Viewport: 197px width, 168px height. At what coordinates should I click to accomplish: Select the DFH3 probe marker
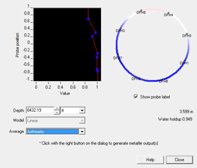tap(121, 29)
